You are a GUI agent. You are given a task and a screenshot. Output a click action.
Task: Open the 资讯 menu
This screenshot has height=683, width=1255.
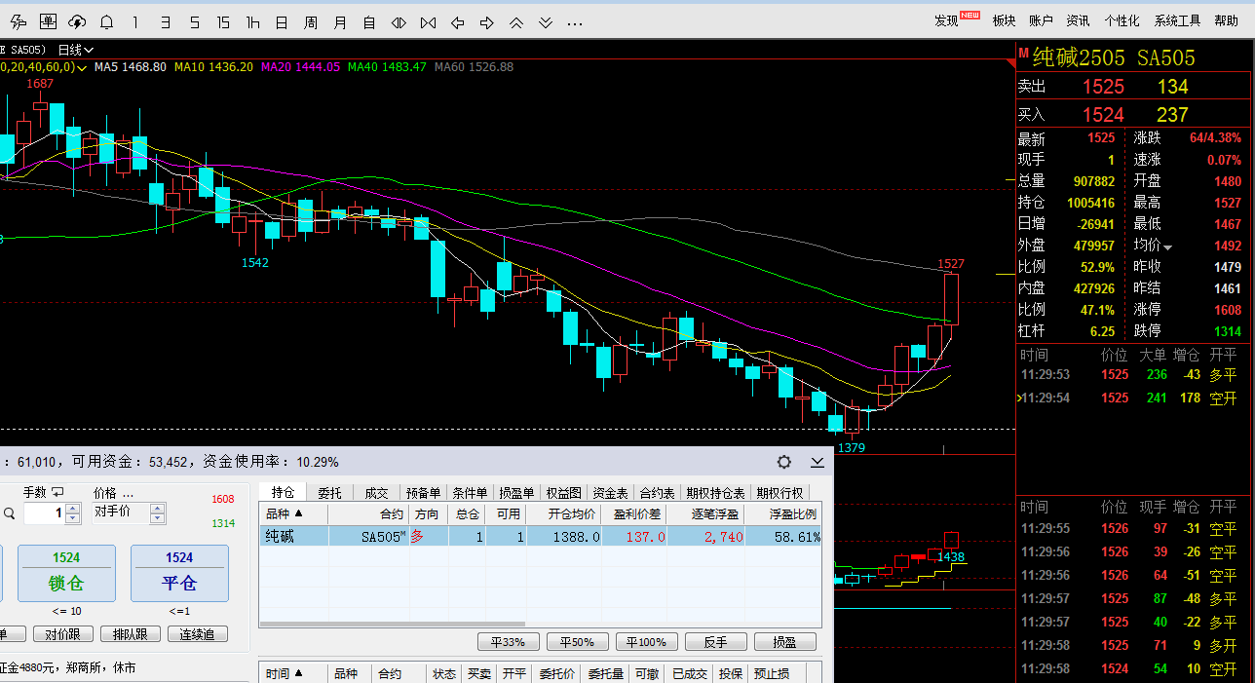click(1078, 20)
